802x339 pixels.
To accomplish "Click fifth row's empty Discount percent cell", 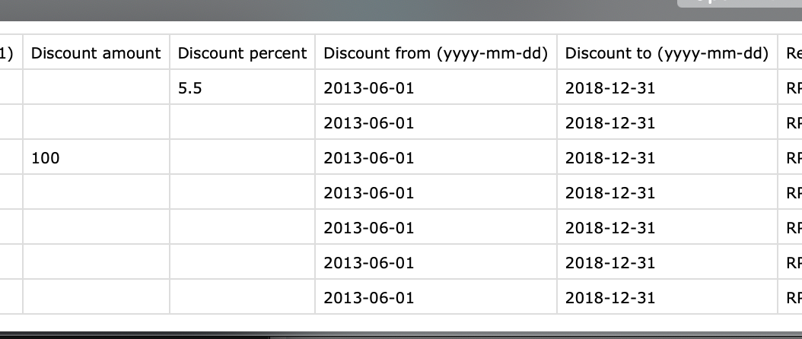I will [242, 227].
